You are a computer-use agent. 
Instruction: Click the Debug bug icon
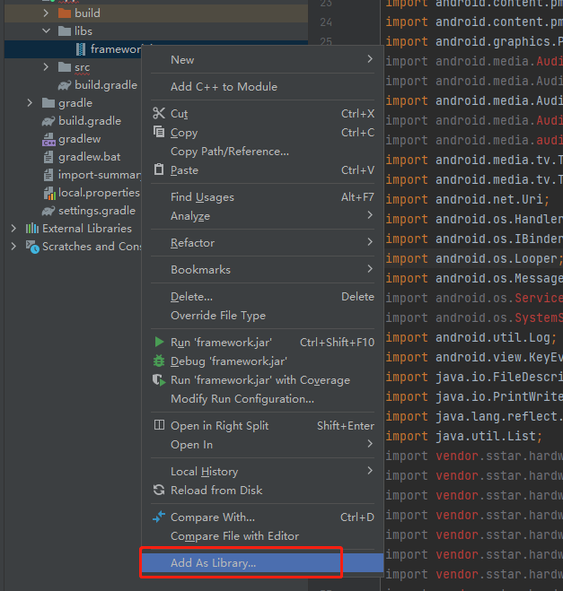point(159,361)
